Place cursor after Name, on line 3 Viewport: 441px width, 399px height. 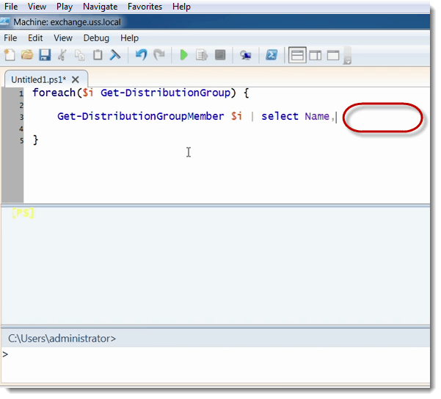pyautogui.click(x=336, y=117)
